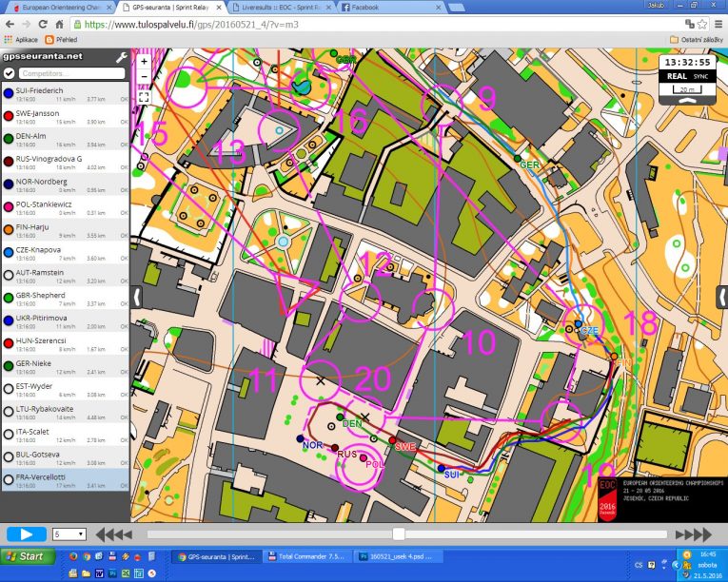Screen dimensions: 728x582
Task: Switch to Total Commander in the taskbar
Action: click(307, 556)
